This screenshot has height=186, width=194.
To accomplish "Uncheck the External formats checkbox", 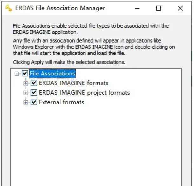I will coord(34,102).
